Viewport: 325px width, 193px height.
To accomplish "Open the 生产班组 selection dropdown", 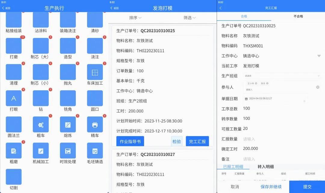I will click(x=282, y=76).
